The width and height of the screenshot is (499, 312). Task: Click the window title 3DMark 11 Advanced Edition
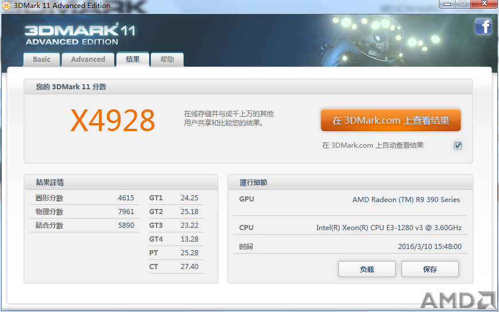tap(62, 5)
